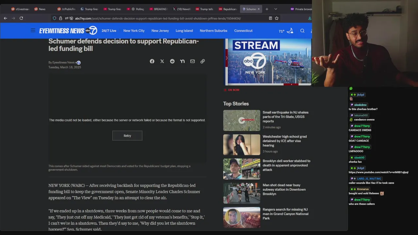Select New Jersey nav item
The width and height of the screenshot is (418, 235).
pos(160,31)
